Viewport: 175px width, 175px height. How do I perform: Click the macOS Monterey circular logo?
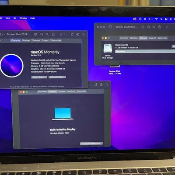12,66
